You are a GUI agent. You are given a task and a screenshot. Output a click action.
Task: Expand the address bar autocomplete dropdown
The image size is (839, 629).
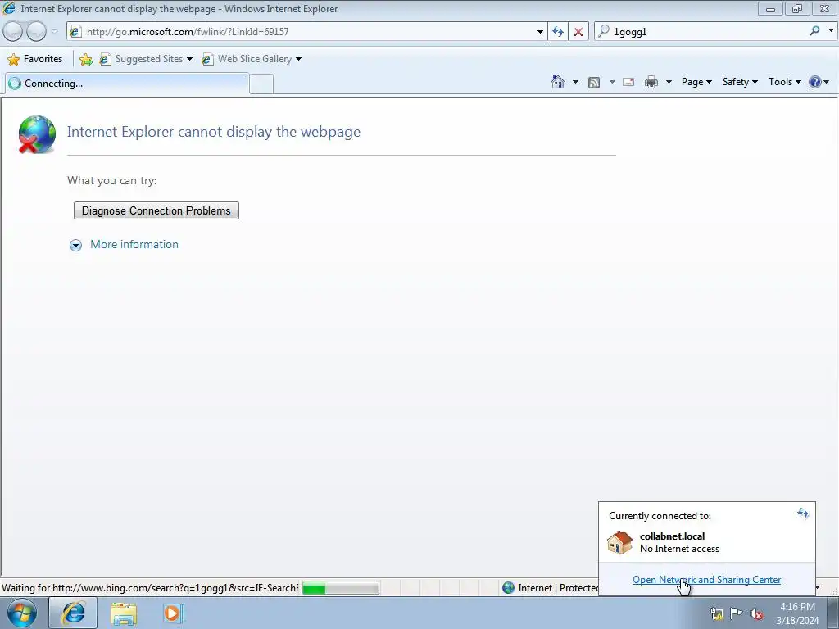pyautogui.click(x=540, y=32)
